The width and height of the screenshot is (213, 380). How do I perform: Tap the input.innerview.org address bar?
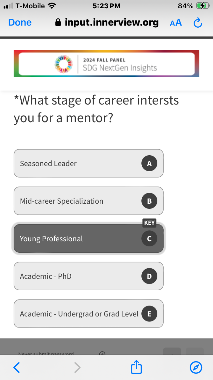[107, 23]
